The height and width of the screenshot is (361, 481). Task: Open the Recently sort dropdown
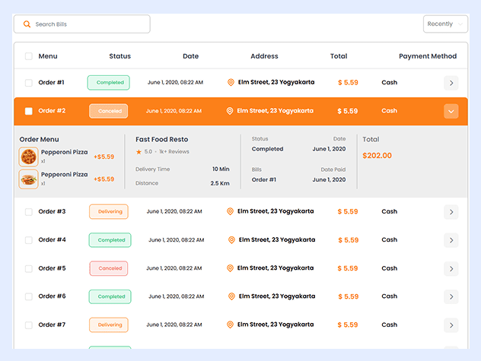445,24
